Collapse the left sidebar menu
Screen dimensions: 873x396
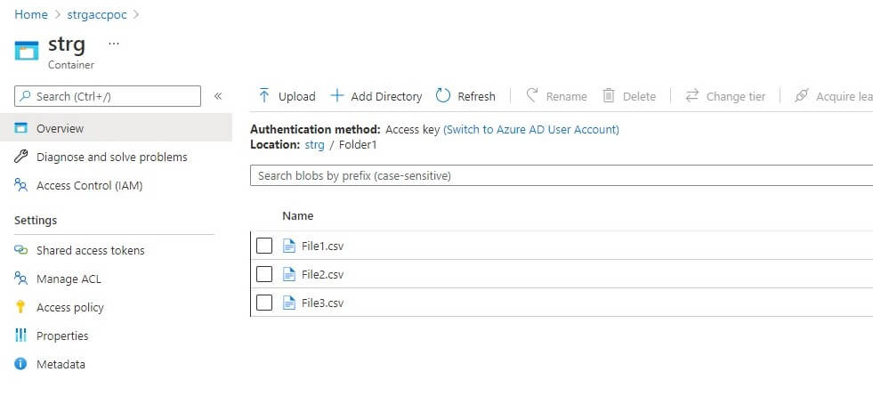tap(218, 96)
